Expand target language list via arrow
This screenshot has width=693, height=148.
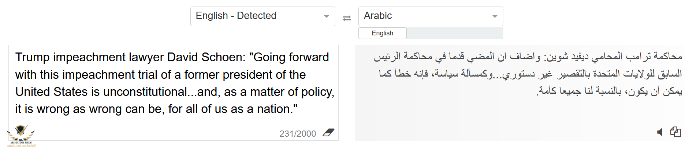tap(495, 16)
